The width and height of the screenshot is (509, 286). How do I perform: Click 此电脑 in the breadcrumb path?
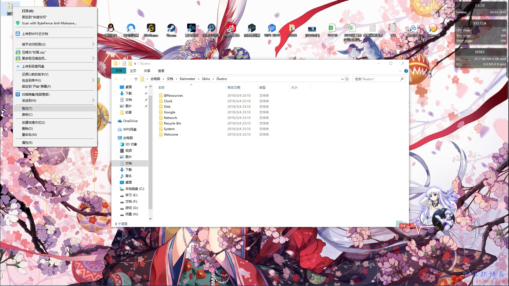pyautogui.click(x=155, y=79)
